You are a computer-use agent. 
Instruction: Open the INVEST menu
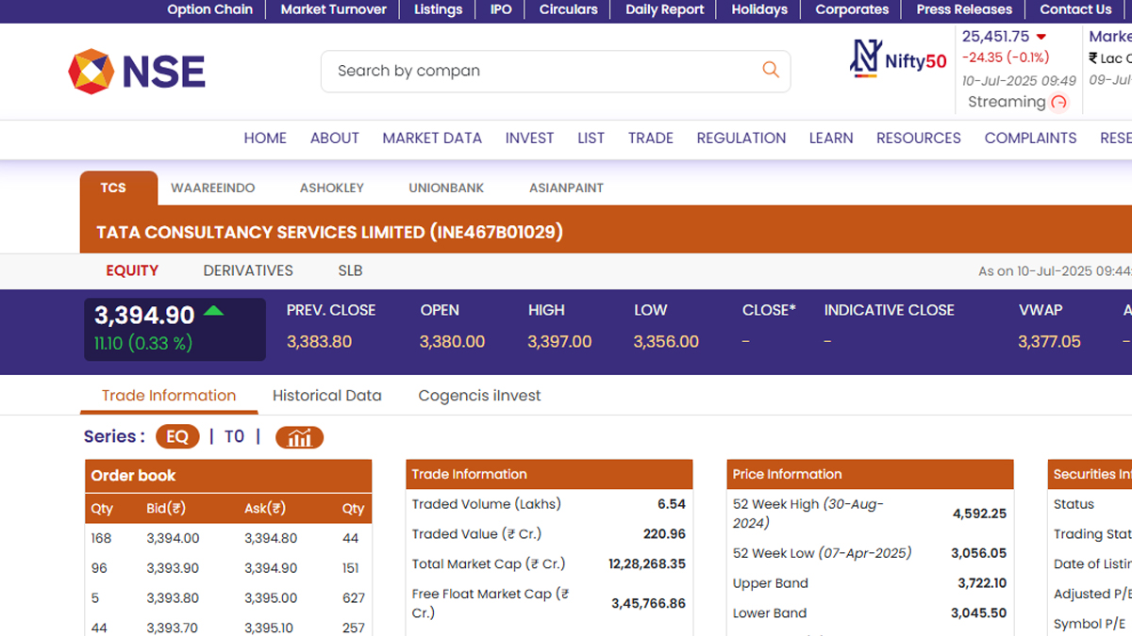coord(529,138)
